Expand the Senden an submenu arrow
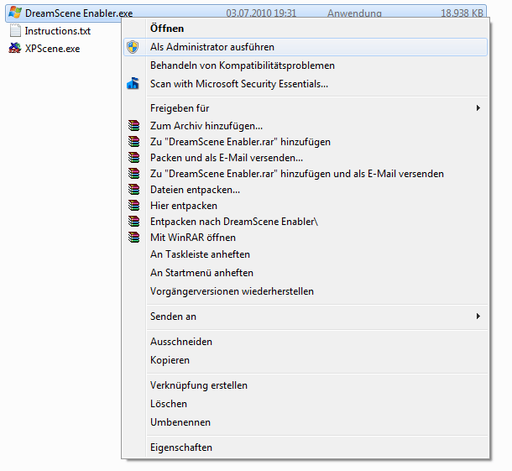This screenshot has height=471, width=512. (478, 317)
